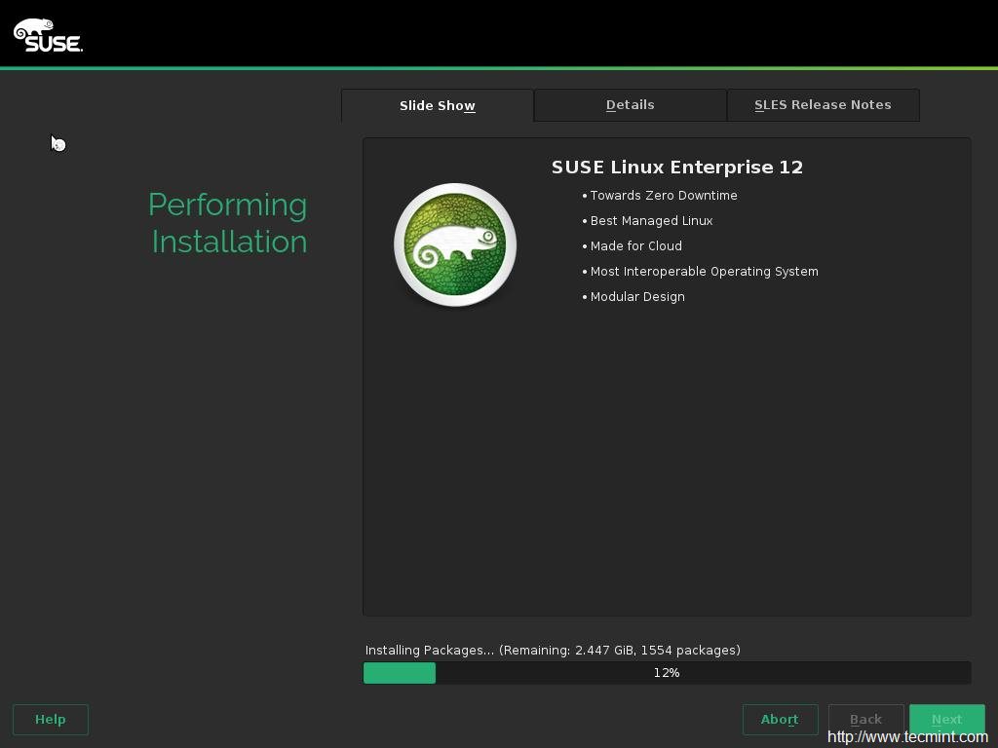Viewport: 998px width, 748px height.
Task: Click the Towards Zero Downtime bullet
Action: tap(663, 196)
